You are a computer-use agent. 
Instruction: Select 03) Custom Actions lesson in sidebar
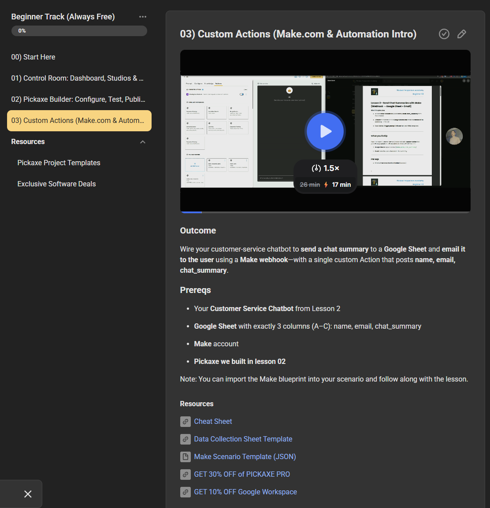pos(79,121)
